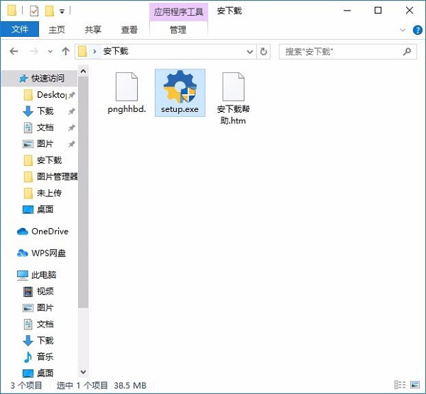The height and width of the screenshot is (394, 426).
Task: Click the back navigation arrow
Action: click(13, 52)
